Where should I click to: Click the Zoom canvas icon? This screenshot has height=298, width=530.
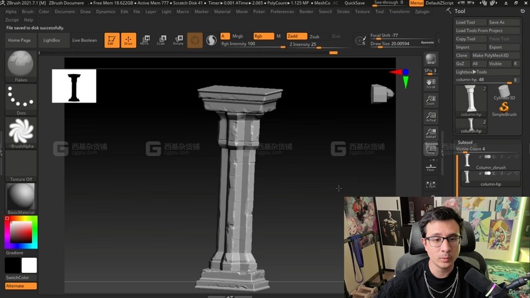[430, 100]
